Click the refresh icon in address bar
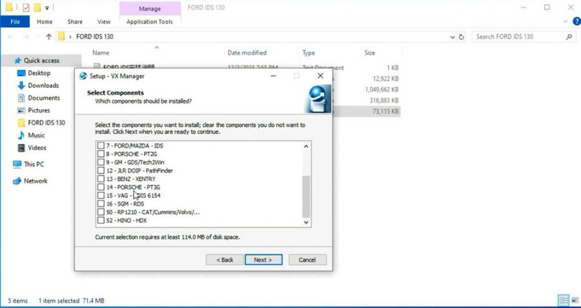This screenshot has width=581, height=308. point(462,37)
